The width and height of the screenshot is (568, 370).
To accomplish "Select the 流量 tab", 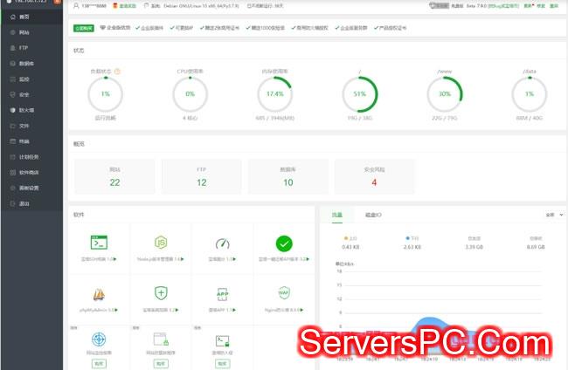I will click(x=337, y=214).
